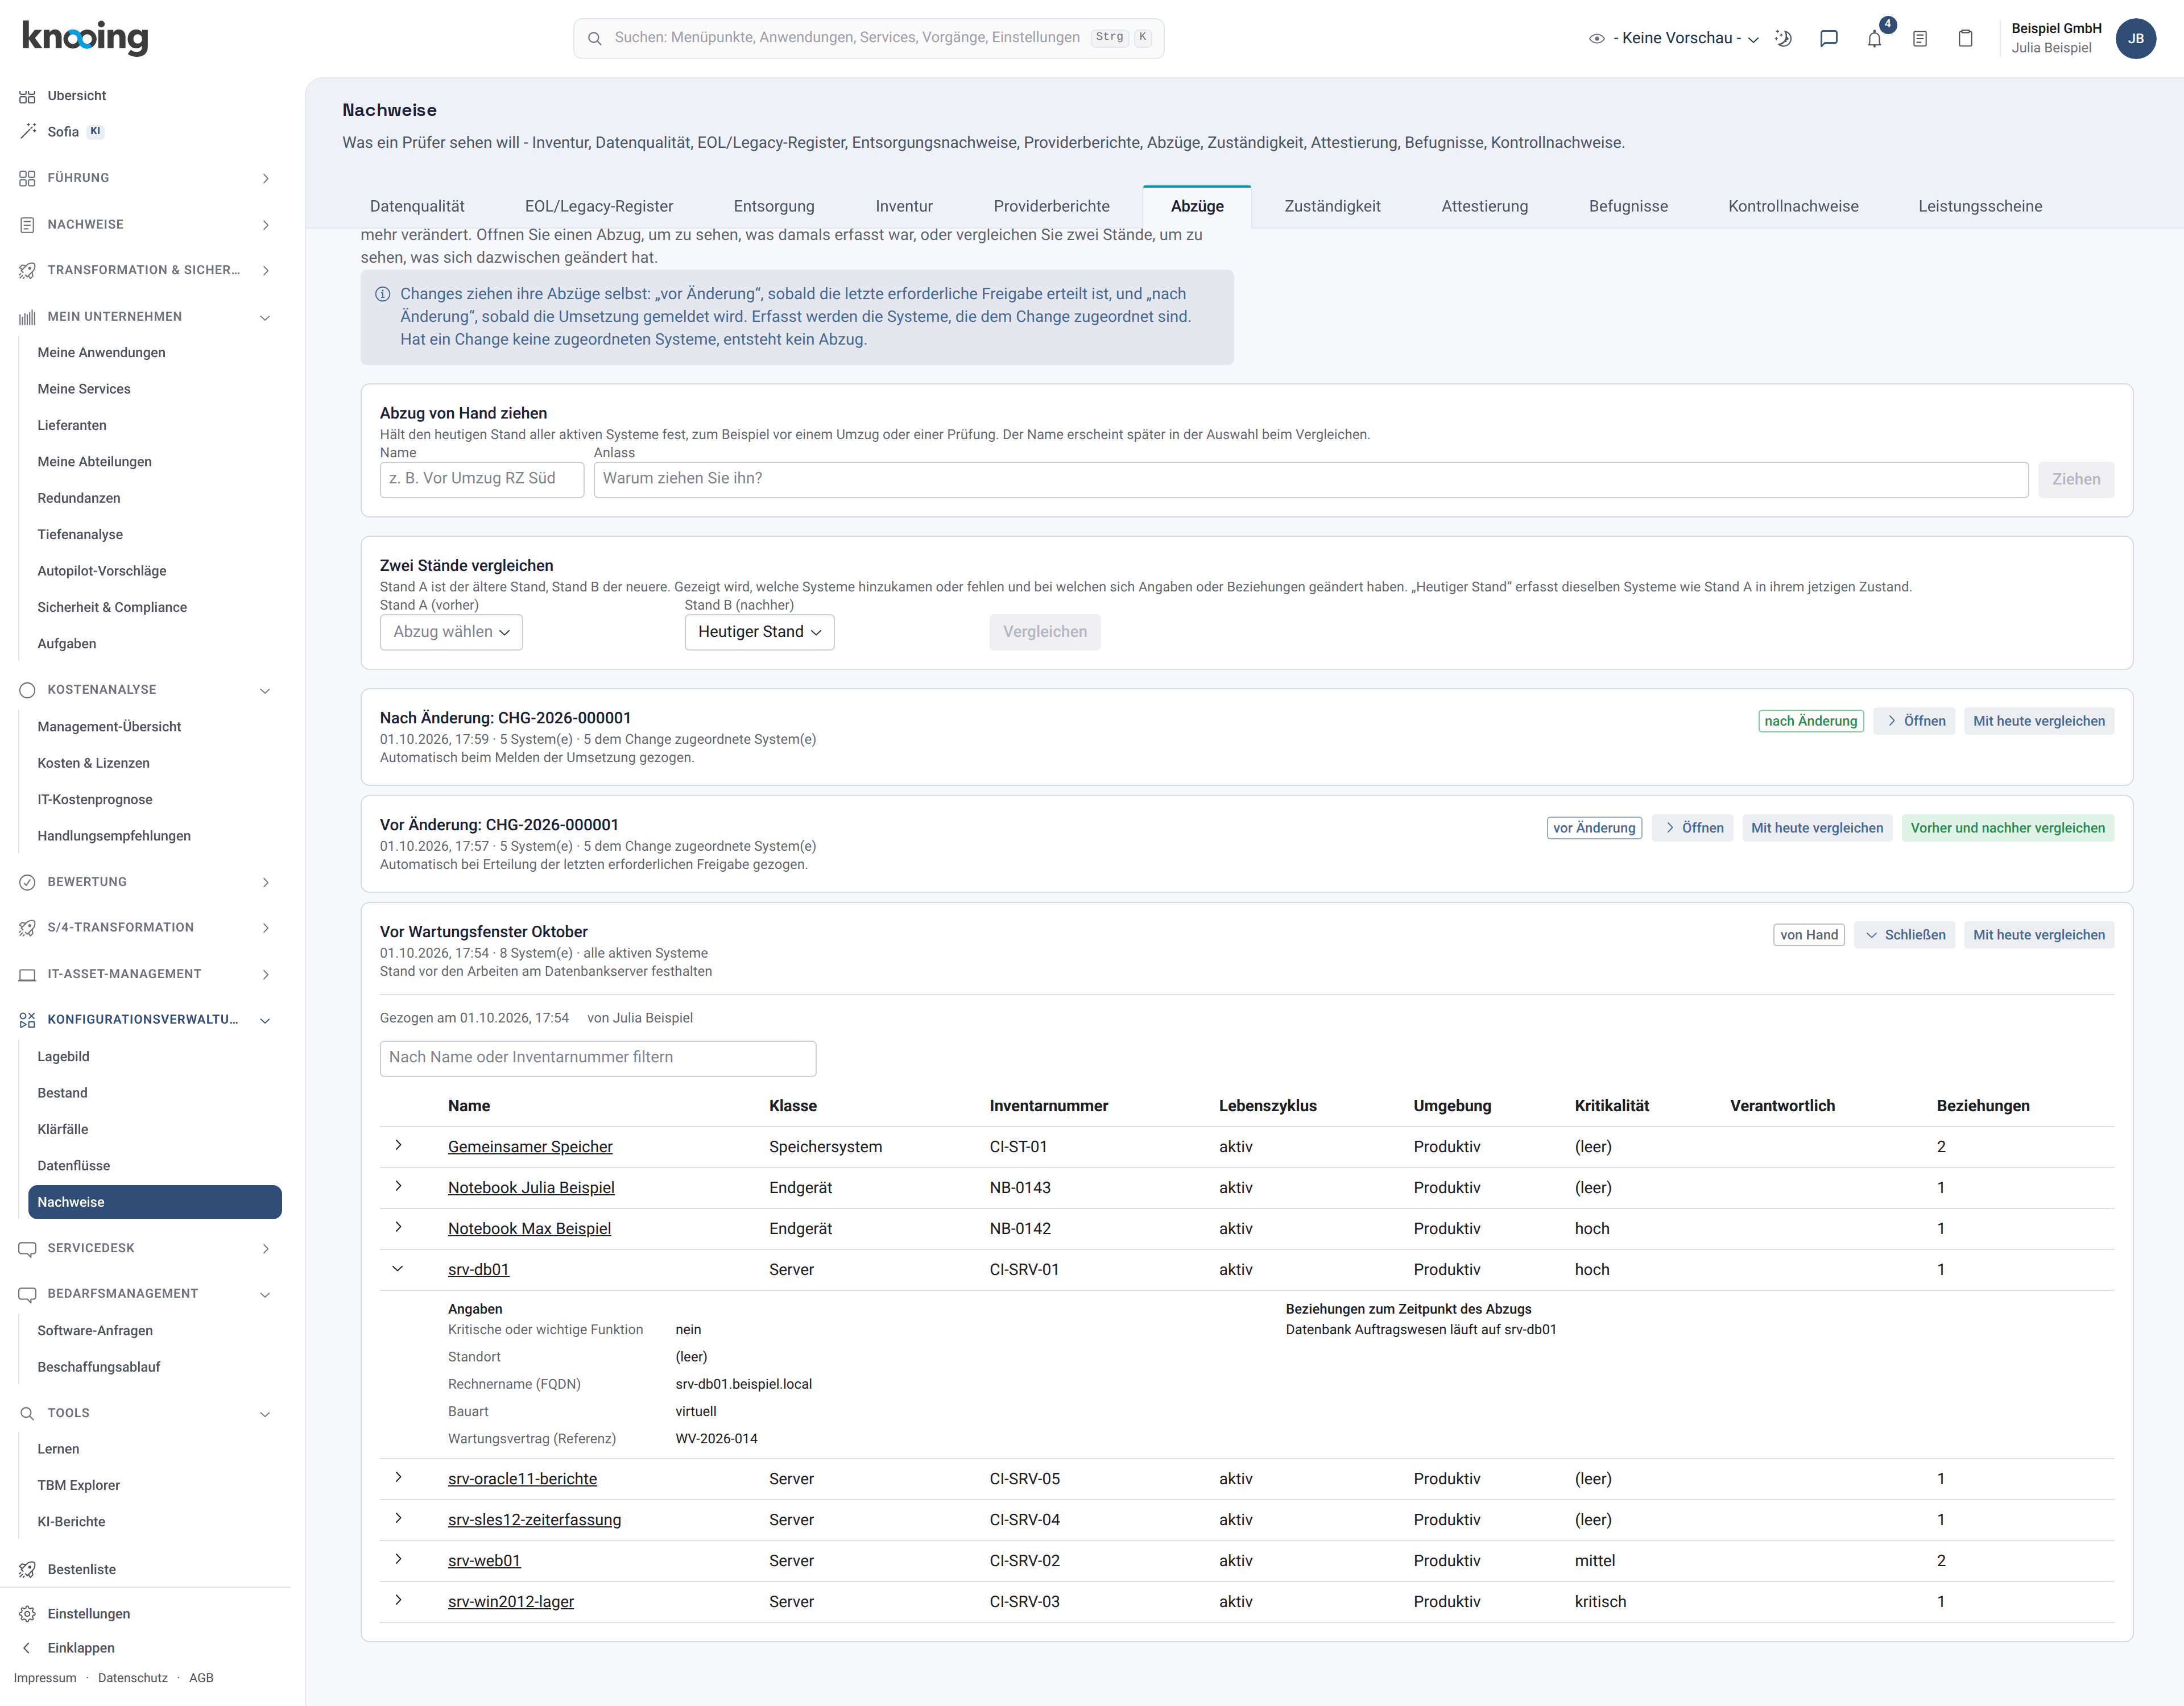Open Stand B Heutiger Stand dropdown
The height and width of the screenshot is (1706, 2184).
pos(759,632)
